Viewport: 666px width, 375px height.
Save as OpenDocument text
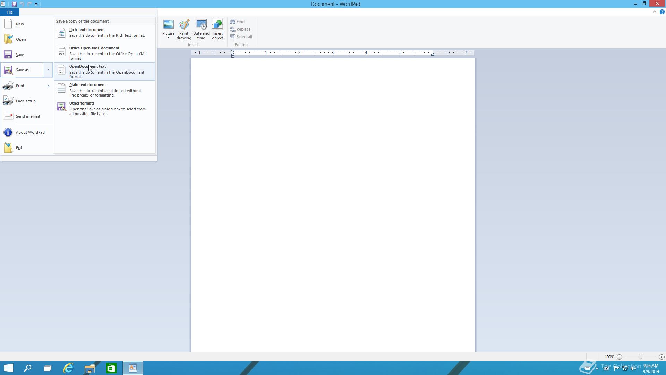(104, 72)
